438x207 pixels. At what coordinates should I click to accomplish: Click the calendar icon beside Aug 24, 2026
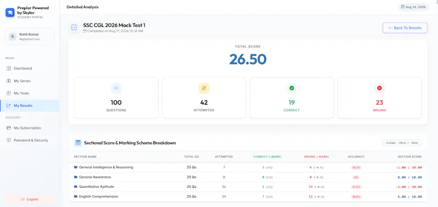coord(402,7)
